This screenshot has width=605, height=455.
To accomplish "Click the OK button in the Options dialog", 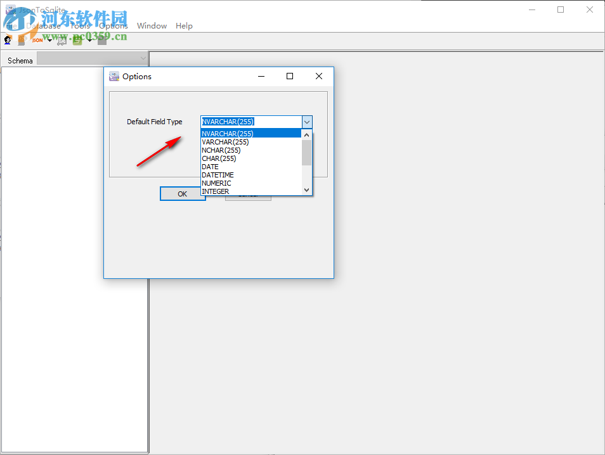I will pyautogui.click(x=182, y=193).
